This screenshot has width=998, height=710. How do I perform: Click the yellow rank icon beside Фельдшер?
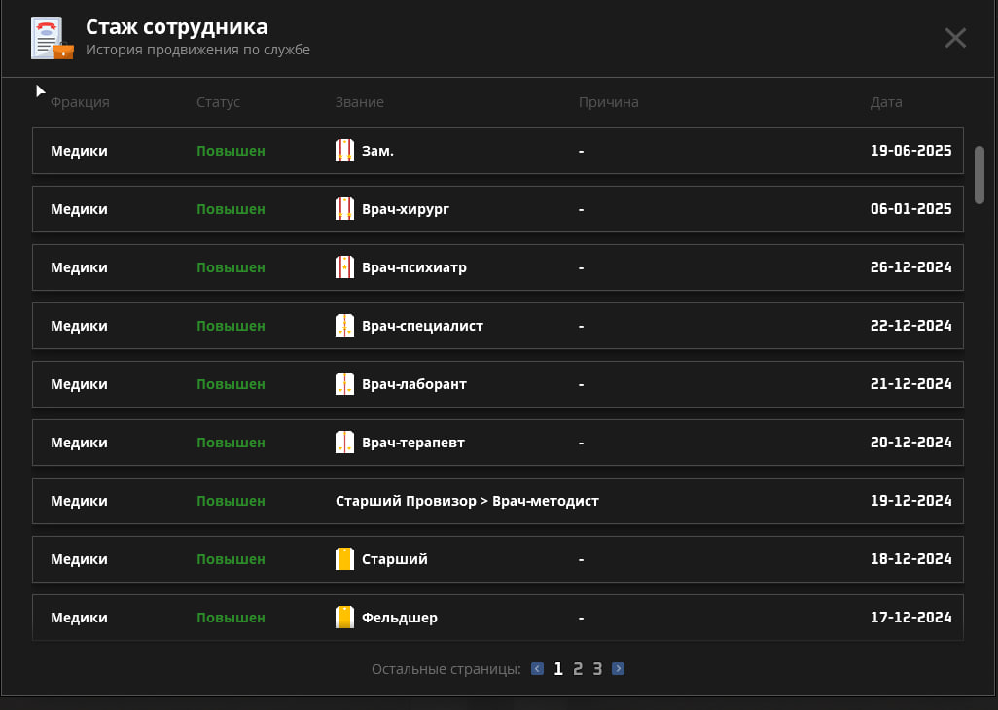pyautogui.click(x=344, y=617)
